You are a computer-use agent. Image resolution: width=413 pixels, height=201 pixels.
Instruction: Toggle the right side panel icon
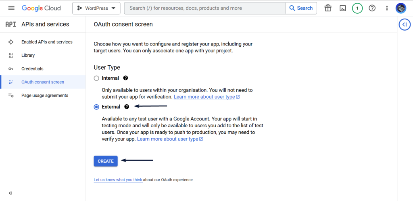(405, 25)
